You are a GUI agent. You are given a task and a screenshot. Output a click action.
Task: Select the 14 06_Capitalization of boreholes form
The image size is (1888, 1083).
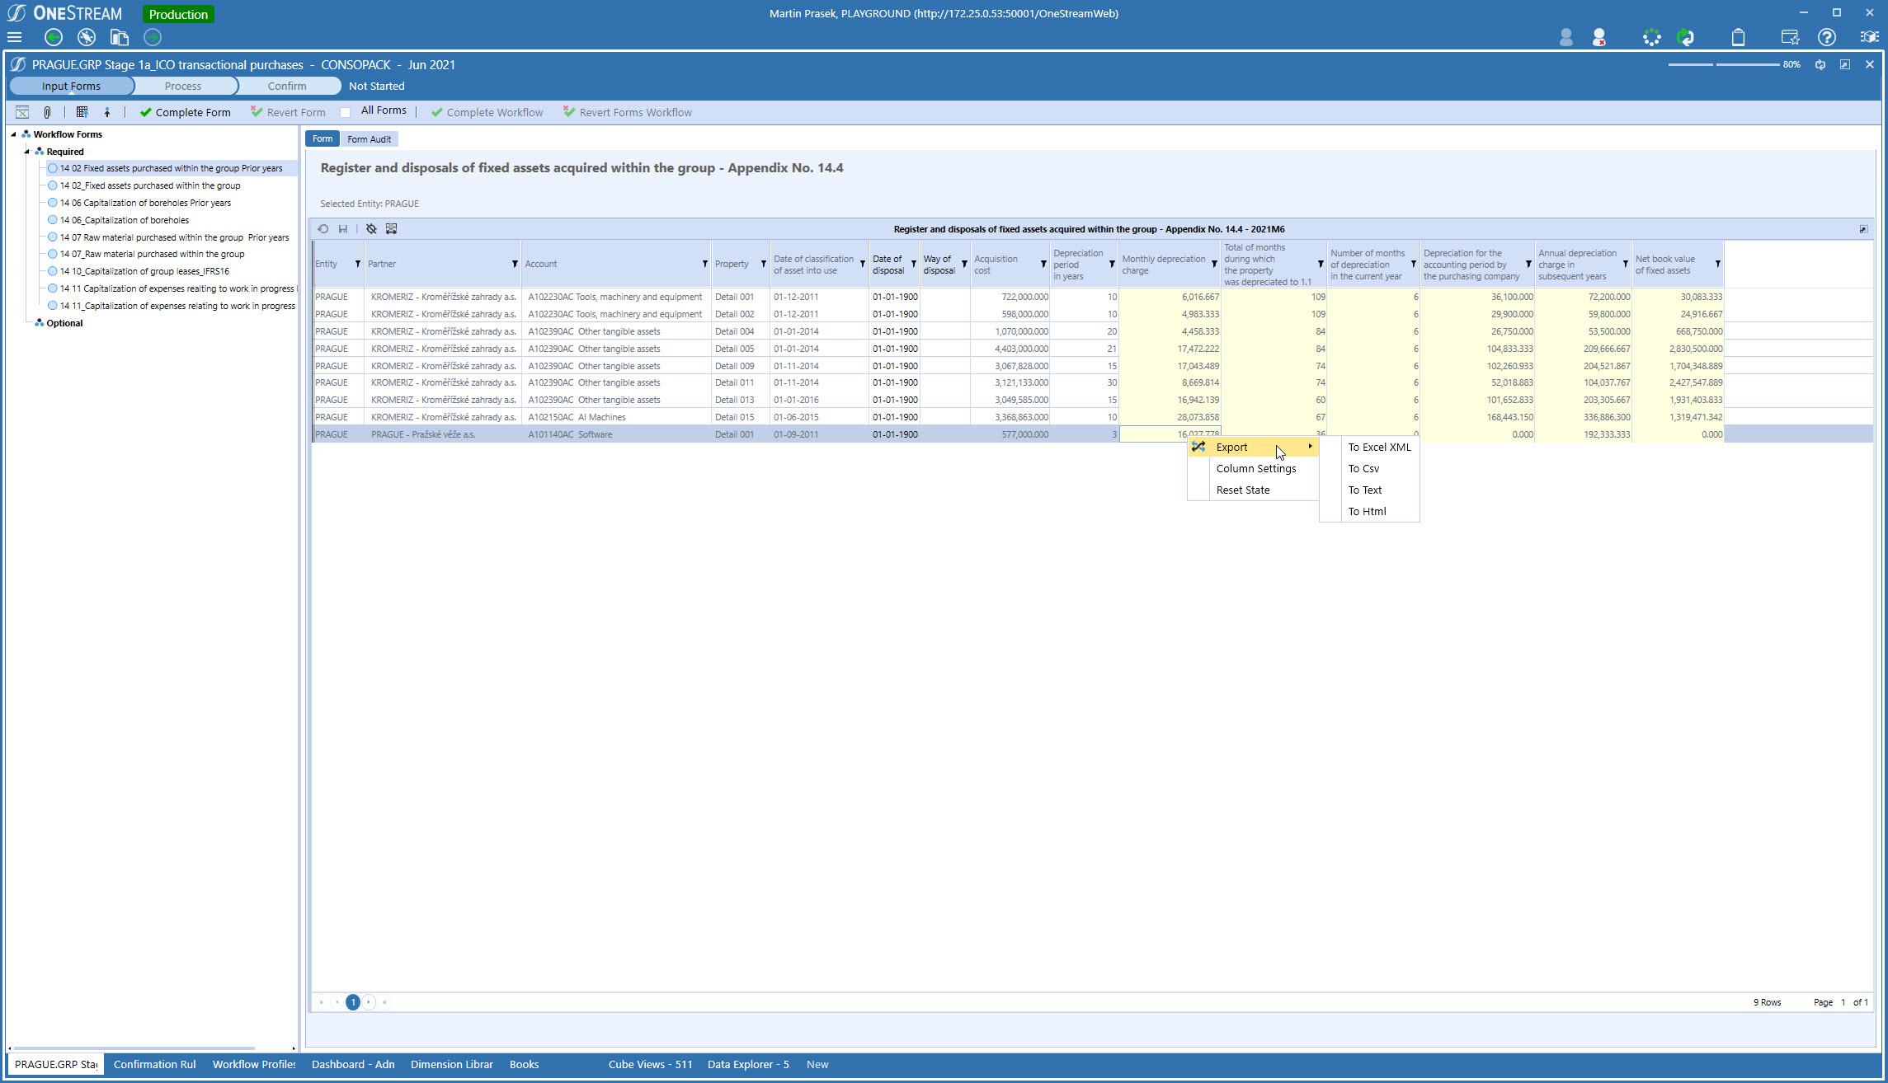tap(124, 220)
